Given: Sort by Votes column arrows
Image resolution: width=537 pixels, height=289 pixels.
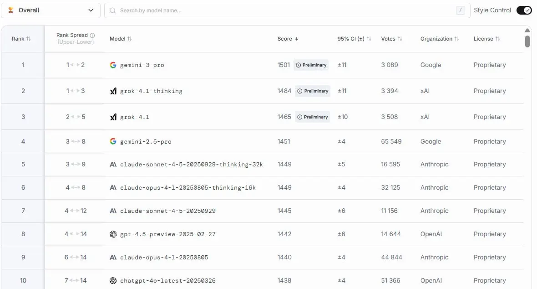Looking at the screenshot, I should [x=400, y=39].
